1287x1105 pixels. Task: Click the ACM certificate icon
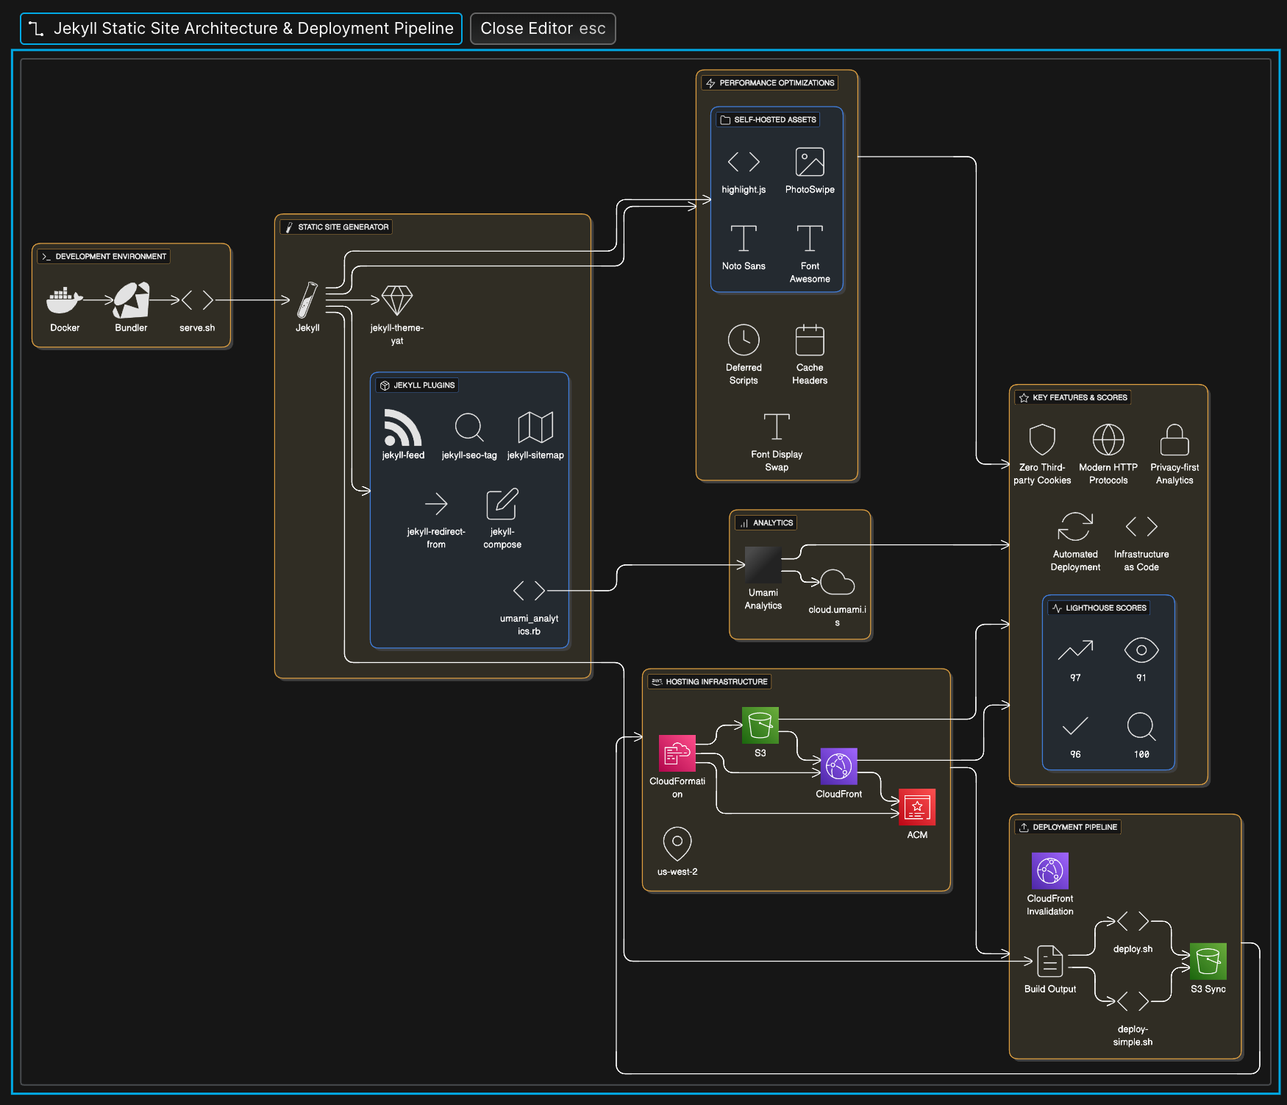coord(917,807)
